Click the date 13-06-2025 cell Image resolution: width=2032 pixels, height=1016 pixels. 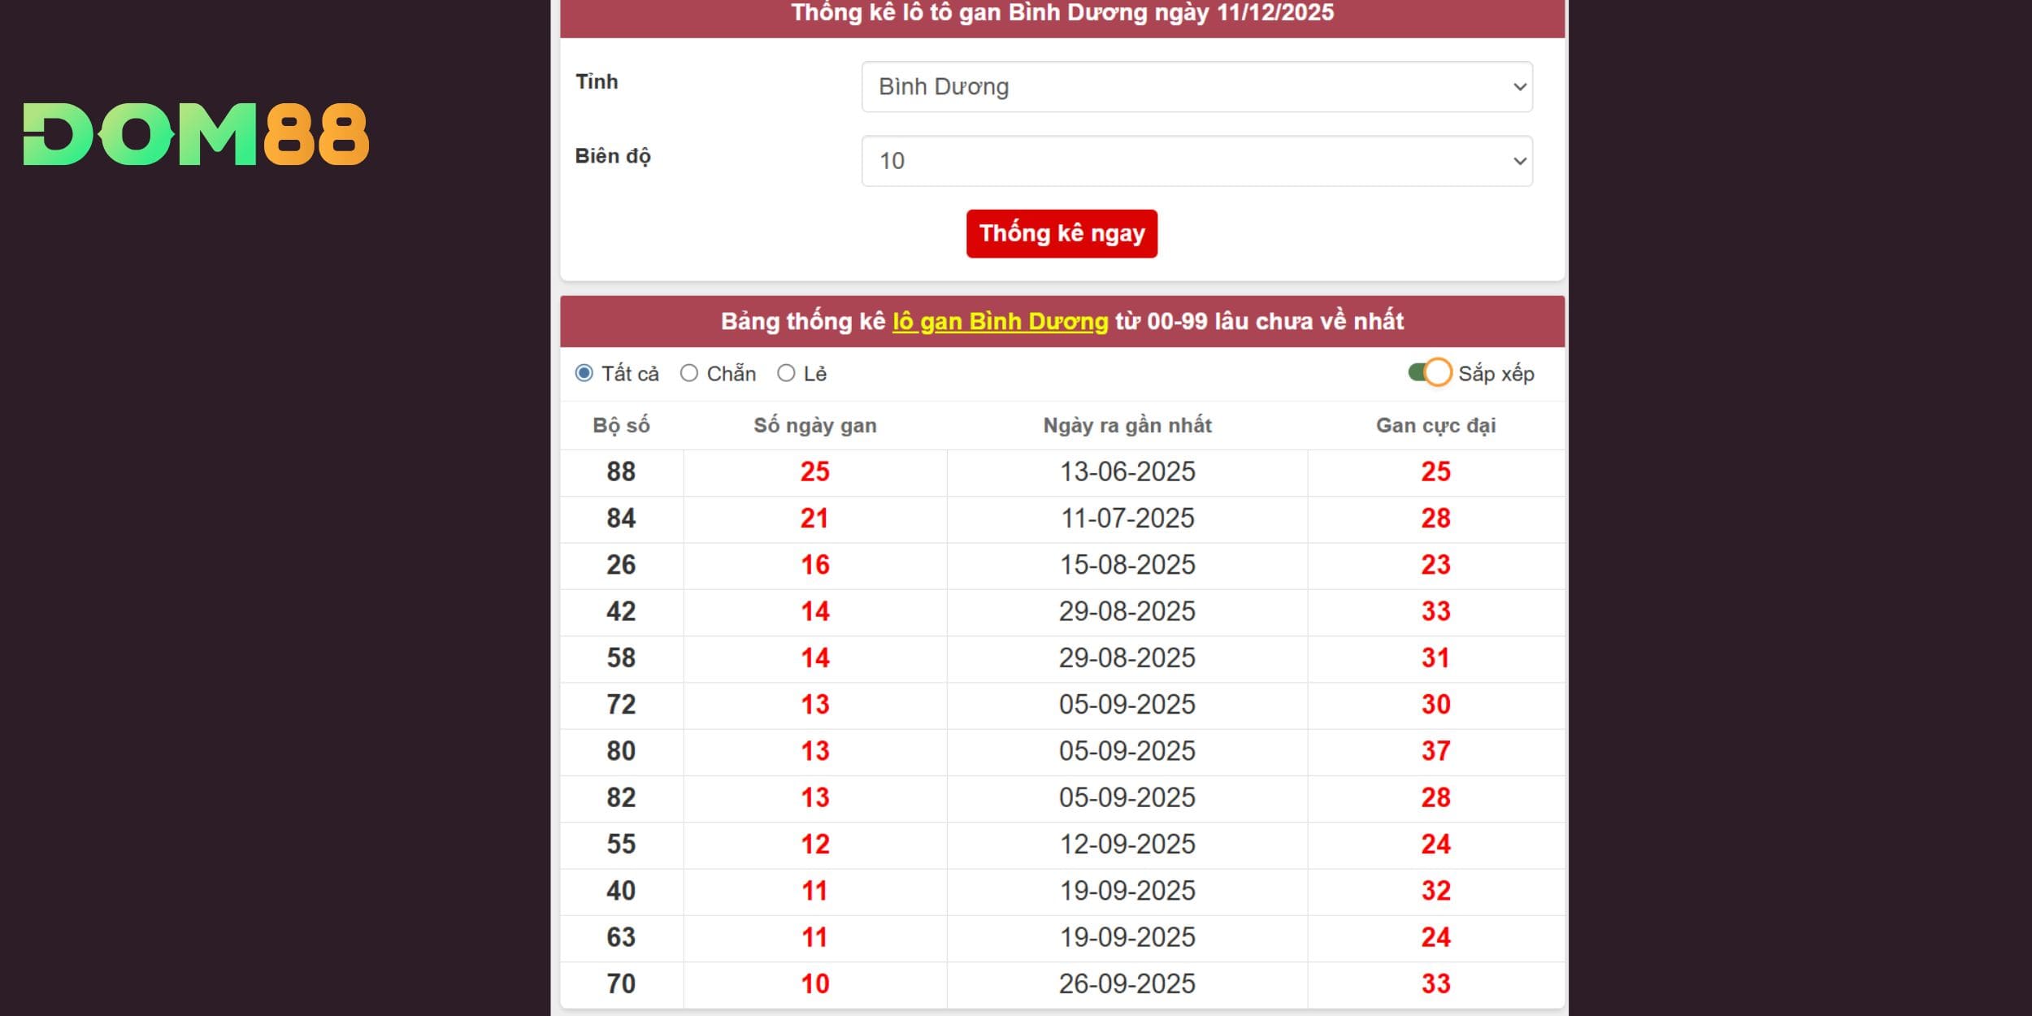[x=1127, y=472]
